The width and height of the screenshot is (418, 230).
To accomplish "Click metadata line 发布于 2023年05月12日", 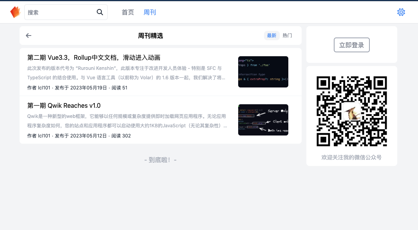I will pyautogui.click(x=79, y=136).
